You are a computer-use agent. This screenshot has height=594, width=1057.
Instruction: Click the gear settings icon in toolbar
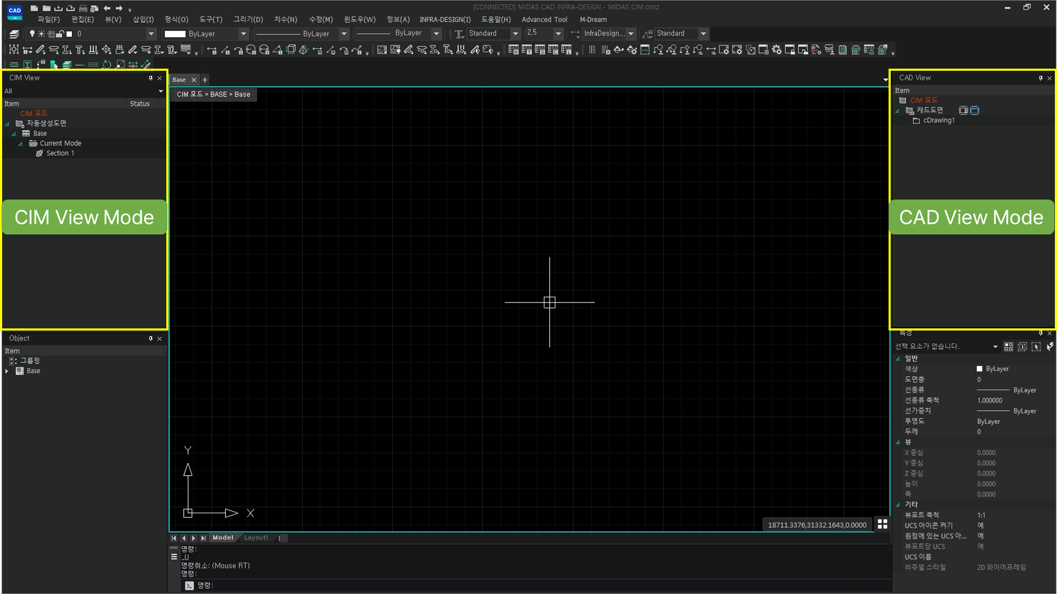pyautogui.click(x=777, y=50)
